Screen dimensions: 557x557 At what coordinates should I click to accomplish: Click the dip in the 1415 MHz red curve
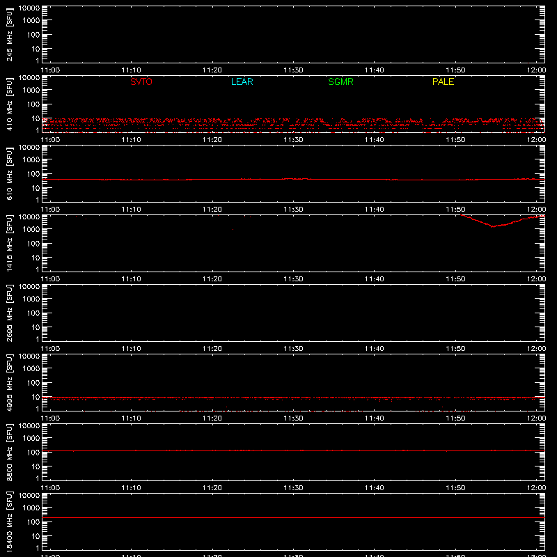493,226
